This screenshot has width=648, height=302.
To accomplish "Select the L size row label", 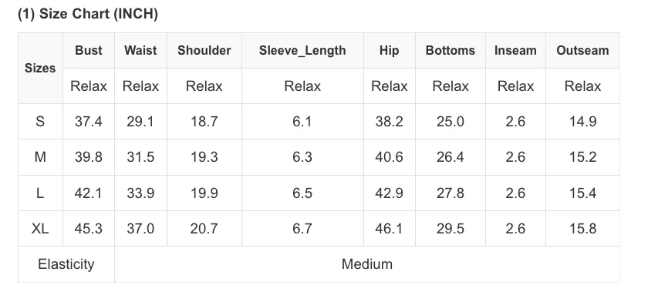I will [40, 193].
